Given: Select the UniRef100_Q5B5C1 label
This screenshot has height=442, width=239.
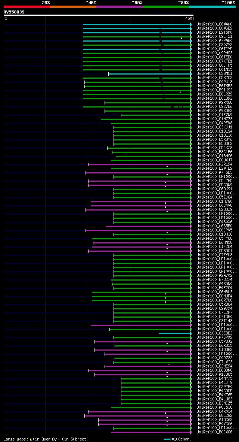Looking at the screenshot, I should click(x=214, y=251).
